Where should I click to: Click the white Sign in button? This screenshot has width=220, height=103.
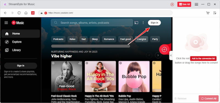coord(154,23)
